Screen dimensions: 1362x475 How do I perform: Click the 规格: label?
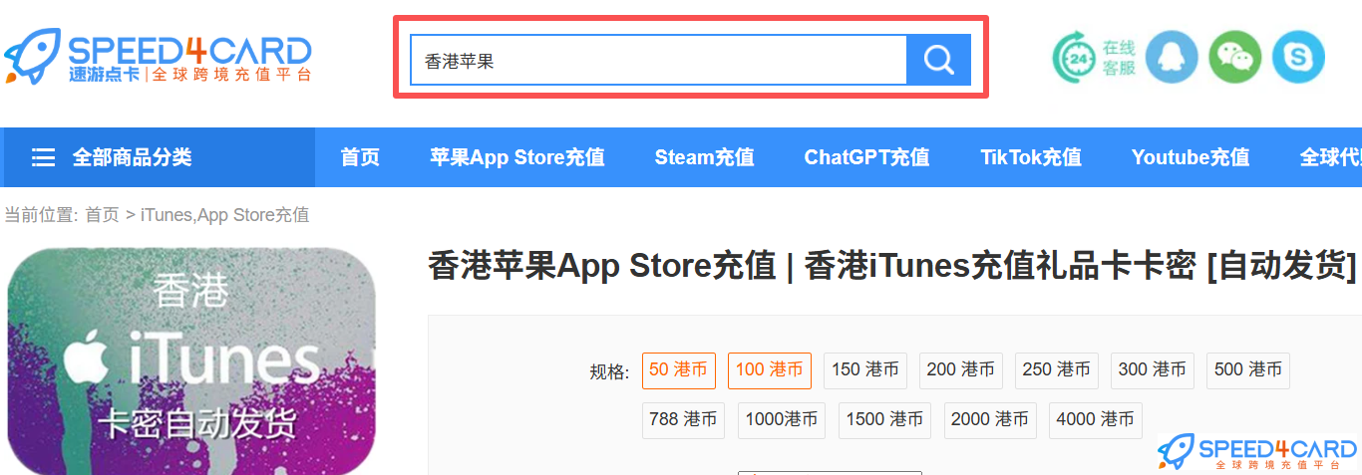coord(609,372)
